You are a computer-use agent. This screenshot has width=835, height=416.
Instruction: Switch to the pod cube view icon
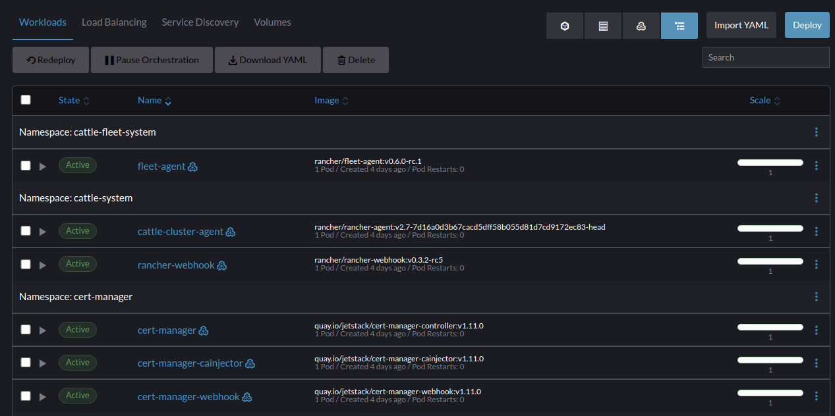click(565, 25)
